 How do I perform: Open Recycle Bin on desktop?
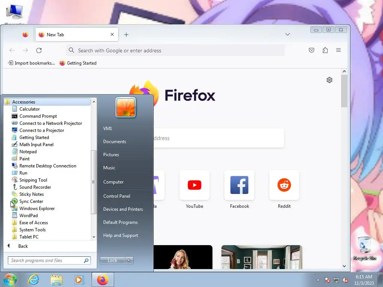(x=364, y=249)
